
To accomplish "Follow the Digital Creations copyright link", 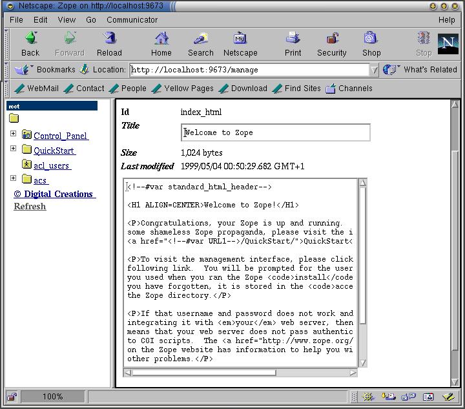I will pyautogui.click(x=54, y=194).
